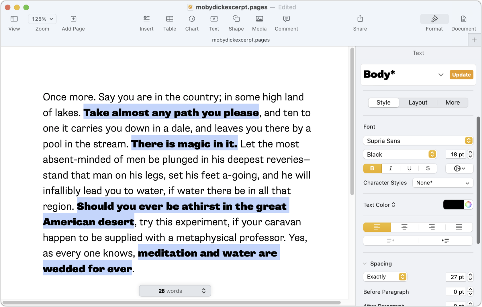
Task: Open the 28 words count selector
Action: point(175,291)
